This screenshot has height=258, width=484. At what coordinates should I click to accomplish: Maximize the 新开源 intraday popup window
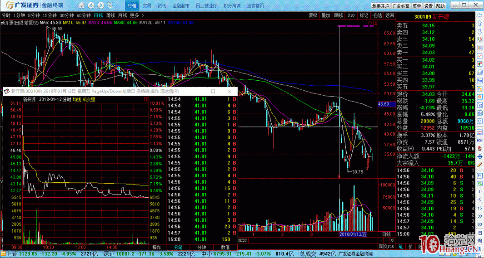point(213,92)
